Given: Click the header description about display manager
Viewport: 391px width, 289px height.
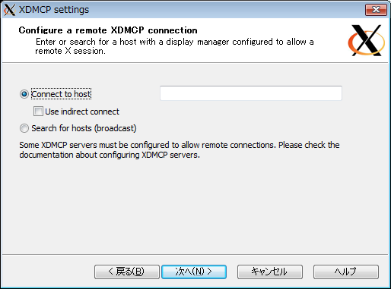Looking at the screenshot, I should (174, 46).
